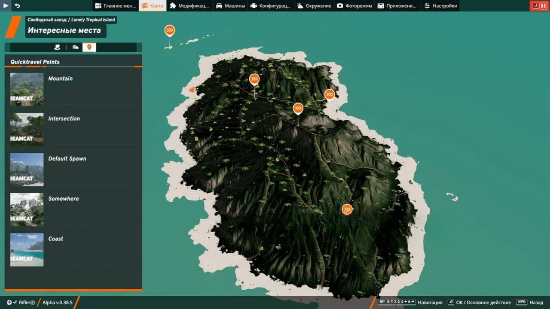
Task: Open the Окружение tab
Action: pos(314,6)
